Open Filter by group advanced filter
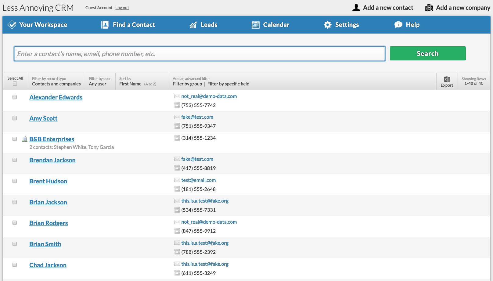This screenshot has width=493, height=281. click(x=187, y=84)
